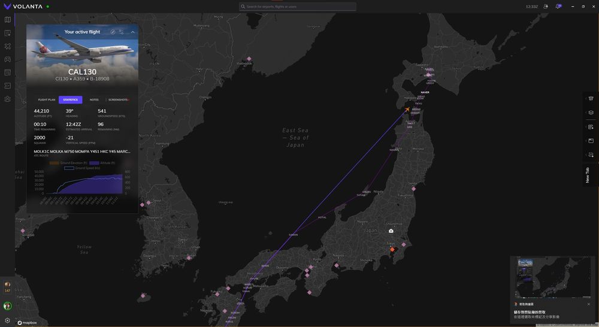Open the map layers icon on right toolbar

591,113
